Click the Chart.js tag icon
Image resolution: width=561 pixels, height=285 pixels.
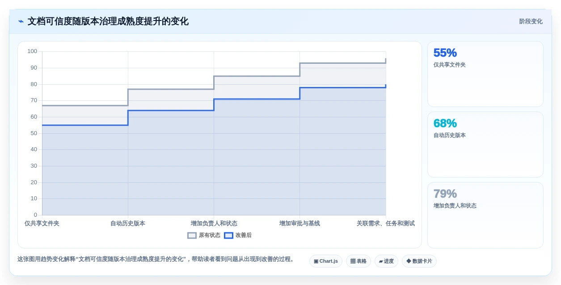[x=316, y=261]
